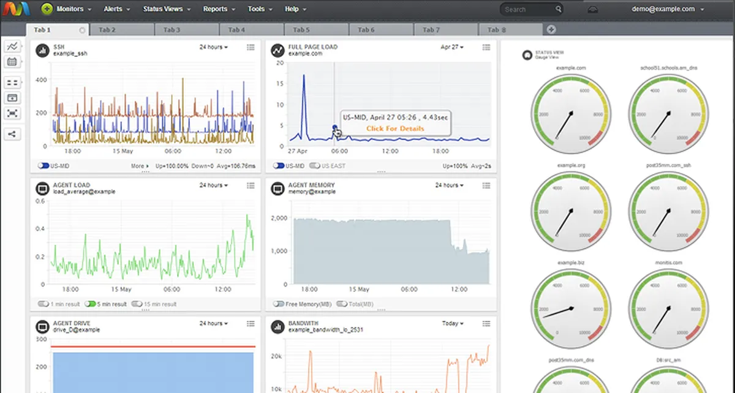This screenshot has width=735, height=393.
Task: Open the Full Page Load widget menu icon
Action: (x=486, y=47)
